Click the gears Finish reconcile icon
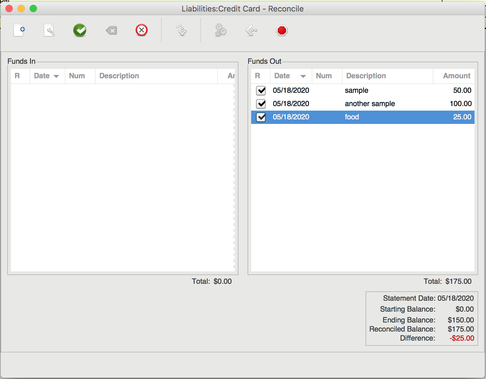Screen dimensions: 486x379 click(221, 30)
